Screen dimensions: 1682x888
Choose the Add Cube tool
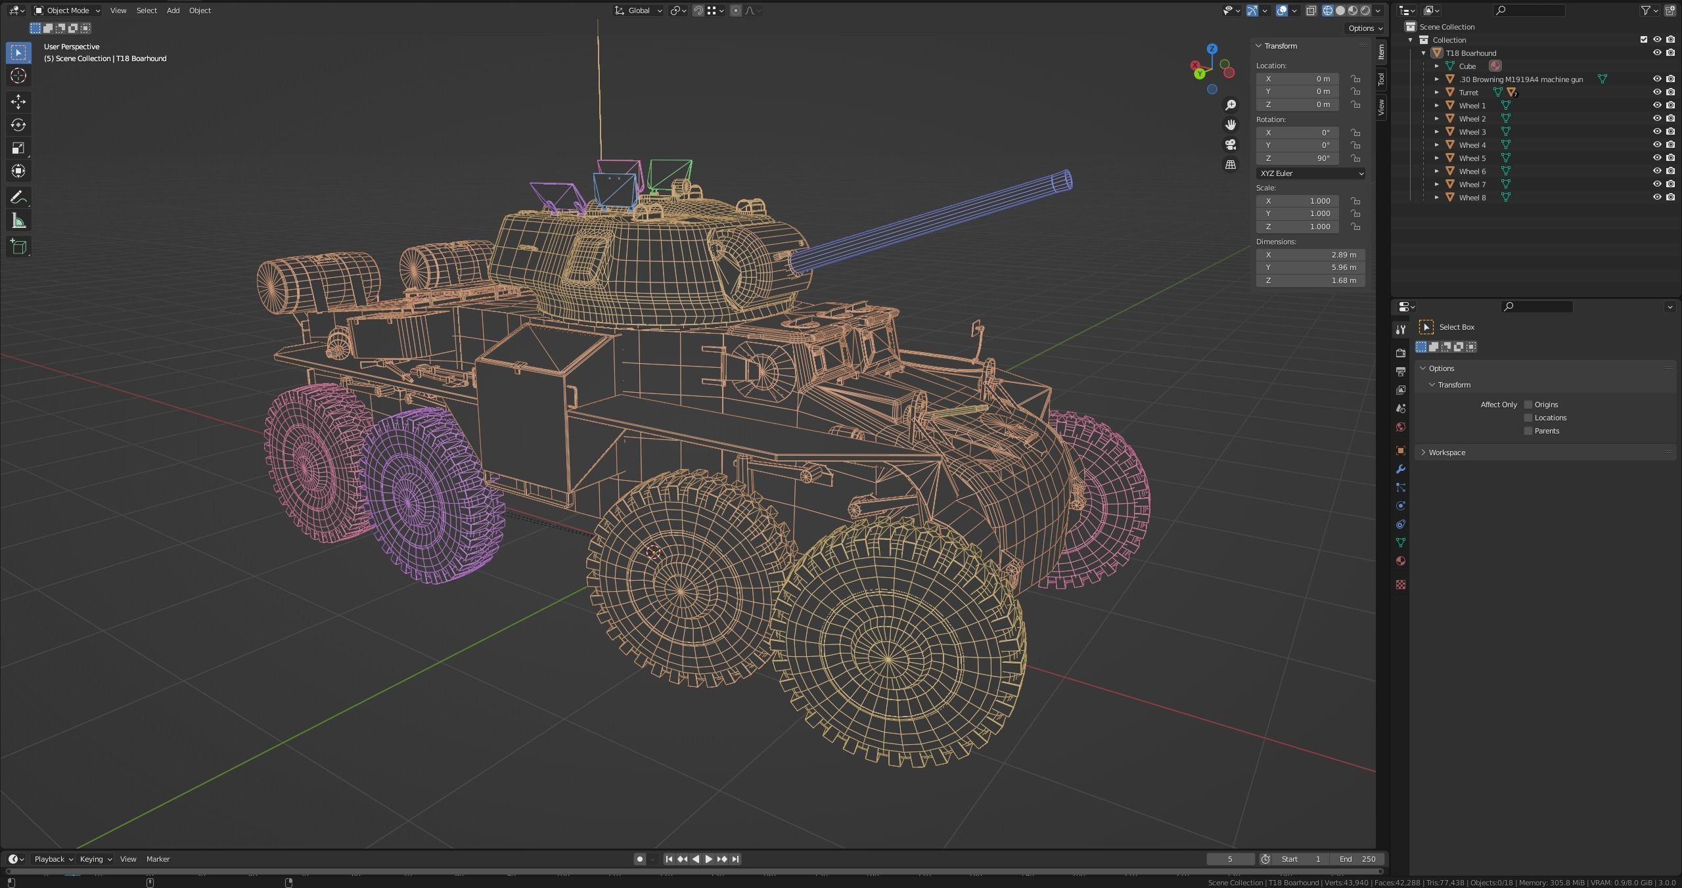(x=18, y=246)
